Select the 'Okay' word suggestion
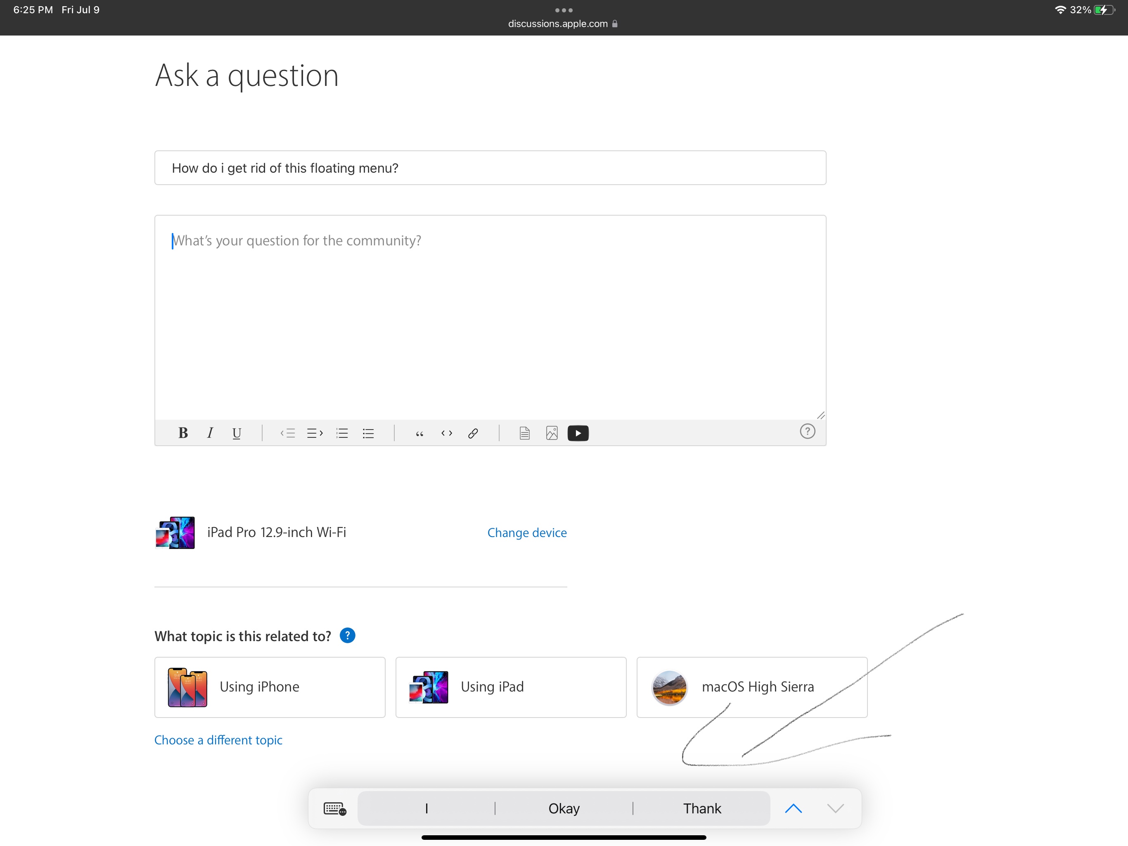The width and height of the screenshot is (1128, 846). click(x=564, y=809)
